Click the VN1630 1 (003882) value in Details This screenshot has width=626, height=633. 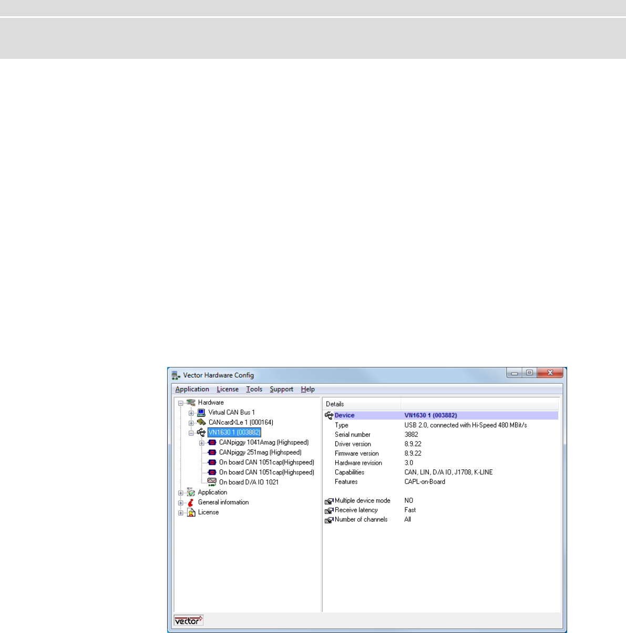click(x=430, y=415)
